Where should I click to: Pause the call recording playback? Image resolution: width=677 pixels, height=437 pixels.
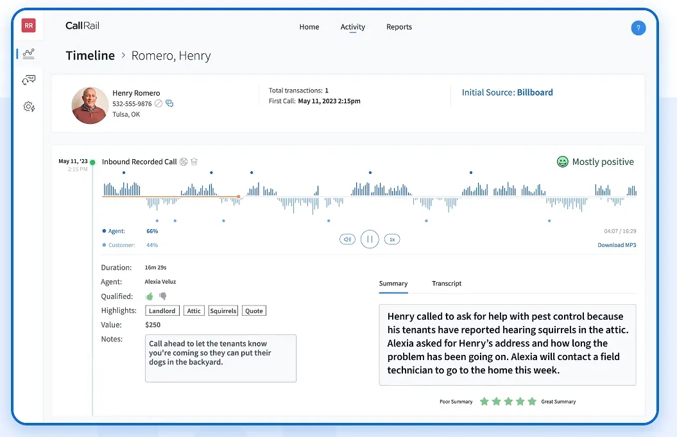click(x=370, y=239)
